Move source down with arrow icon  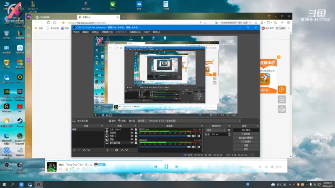click(x=127, y=150)
